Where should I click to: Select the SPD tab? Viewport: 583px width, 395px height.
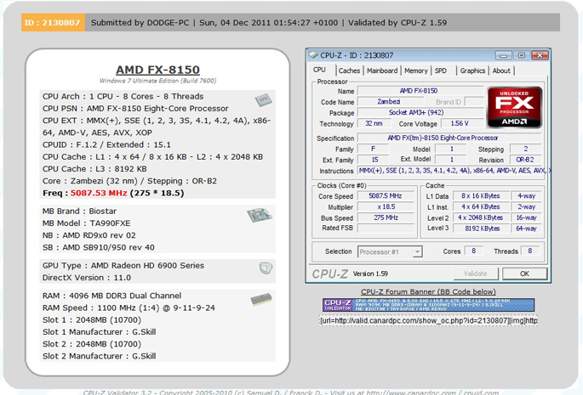click(441, 71)
